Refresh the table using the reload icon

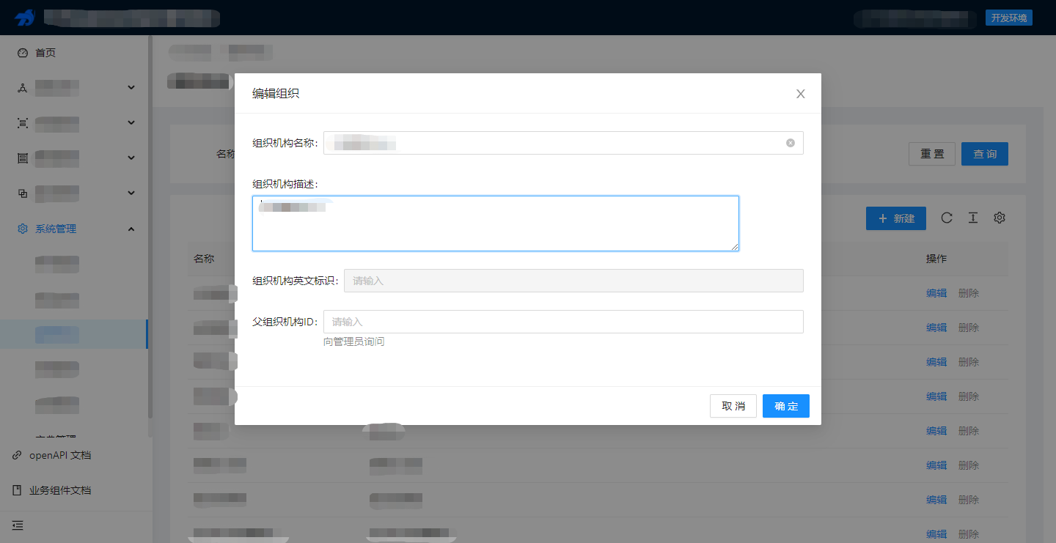pyautogui.click(x=947, y=218)
